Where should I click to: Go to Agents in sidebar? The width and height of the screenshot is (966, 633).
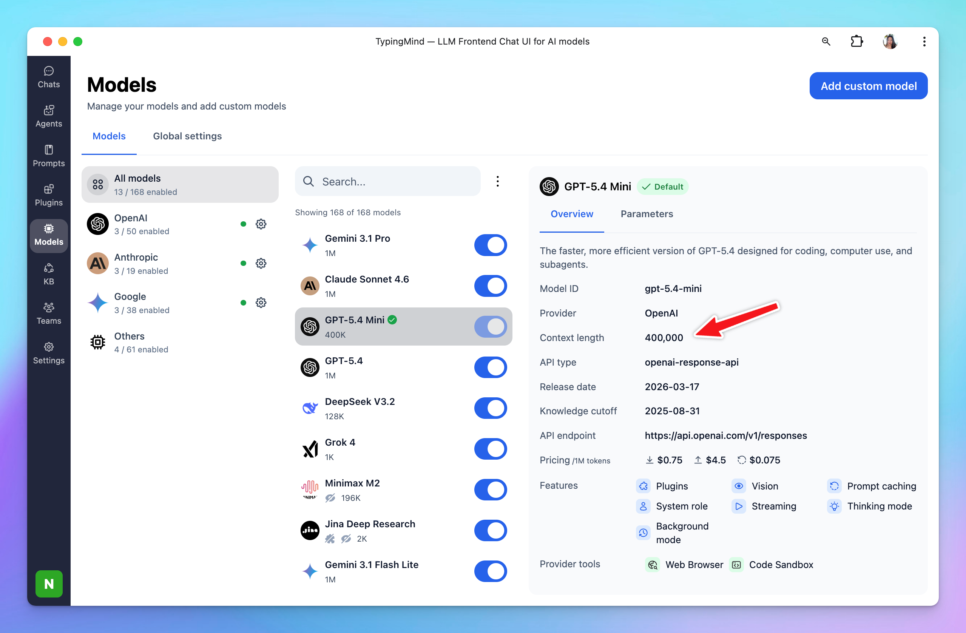49,117
